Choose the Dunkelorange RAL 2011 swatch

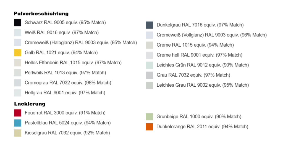coord(150,127)
